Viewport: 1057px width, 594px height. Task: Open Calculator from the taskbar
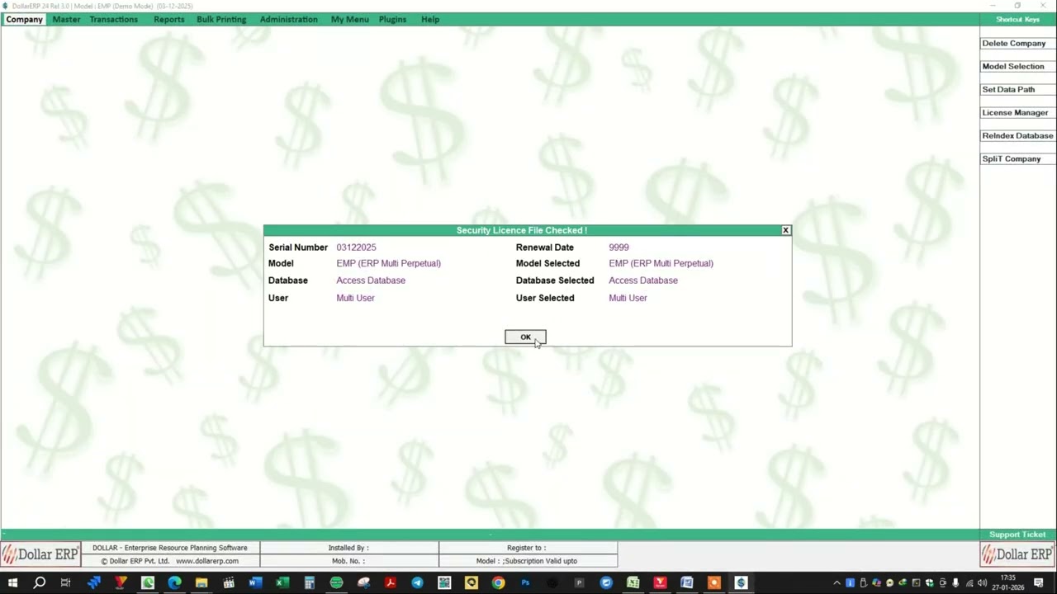[309, 583]
